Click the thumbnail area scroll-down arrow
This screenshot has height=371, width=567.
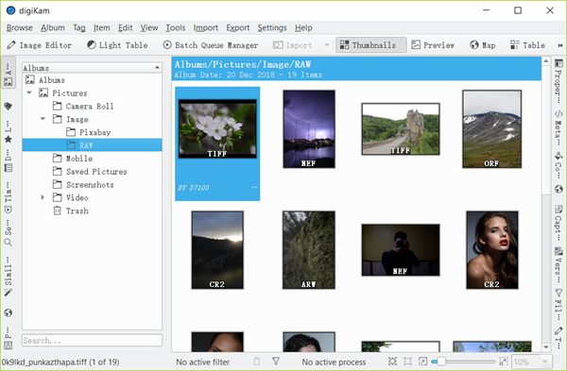546,347
